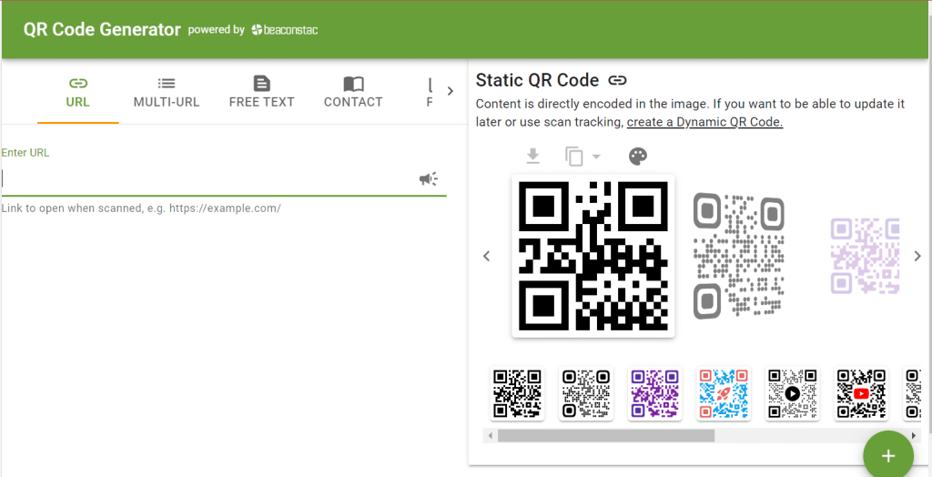This screenshot has height=477, width=932.
Task: Open the color palette customization icon
Action: pyautogui.click(x=638, y=157)
